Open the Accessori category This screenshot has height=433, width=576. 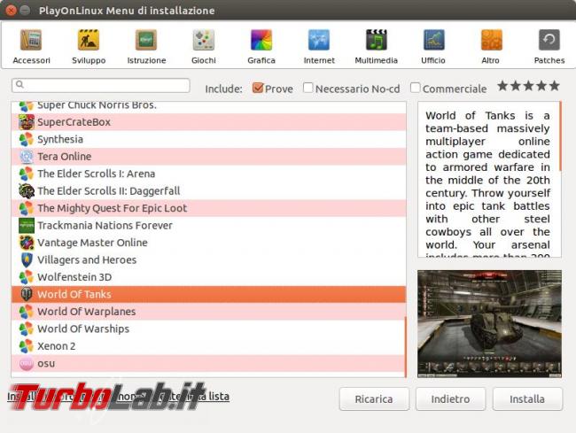31,46
